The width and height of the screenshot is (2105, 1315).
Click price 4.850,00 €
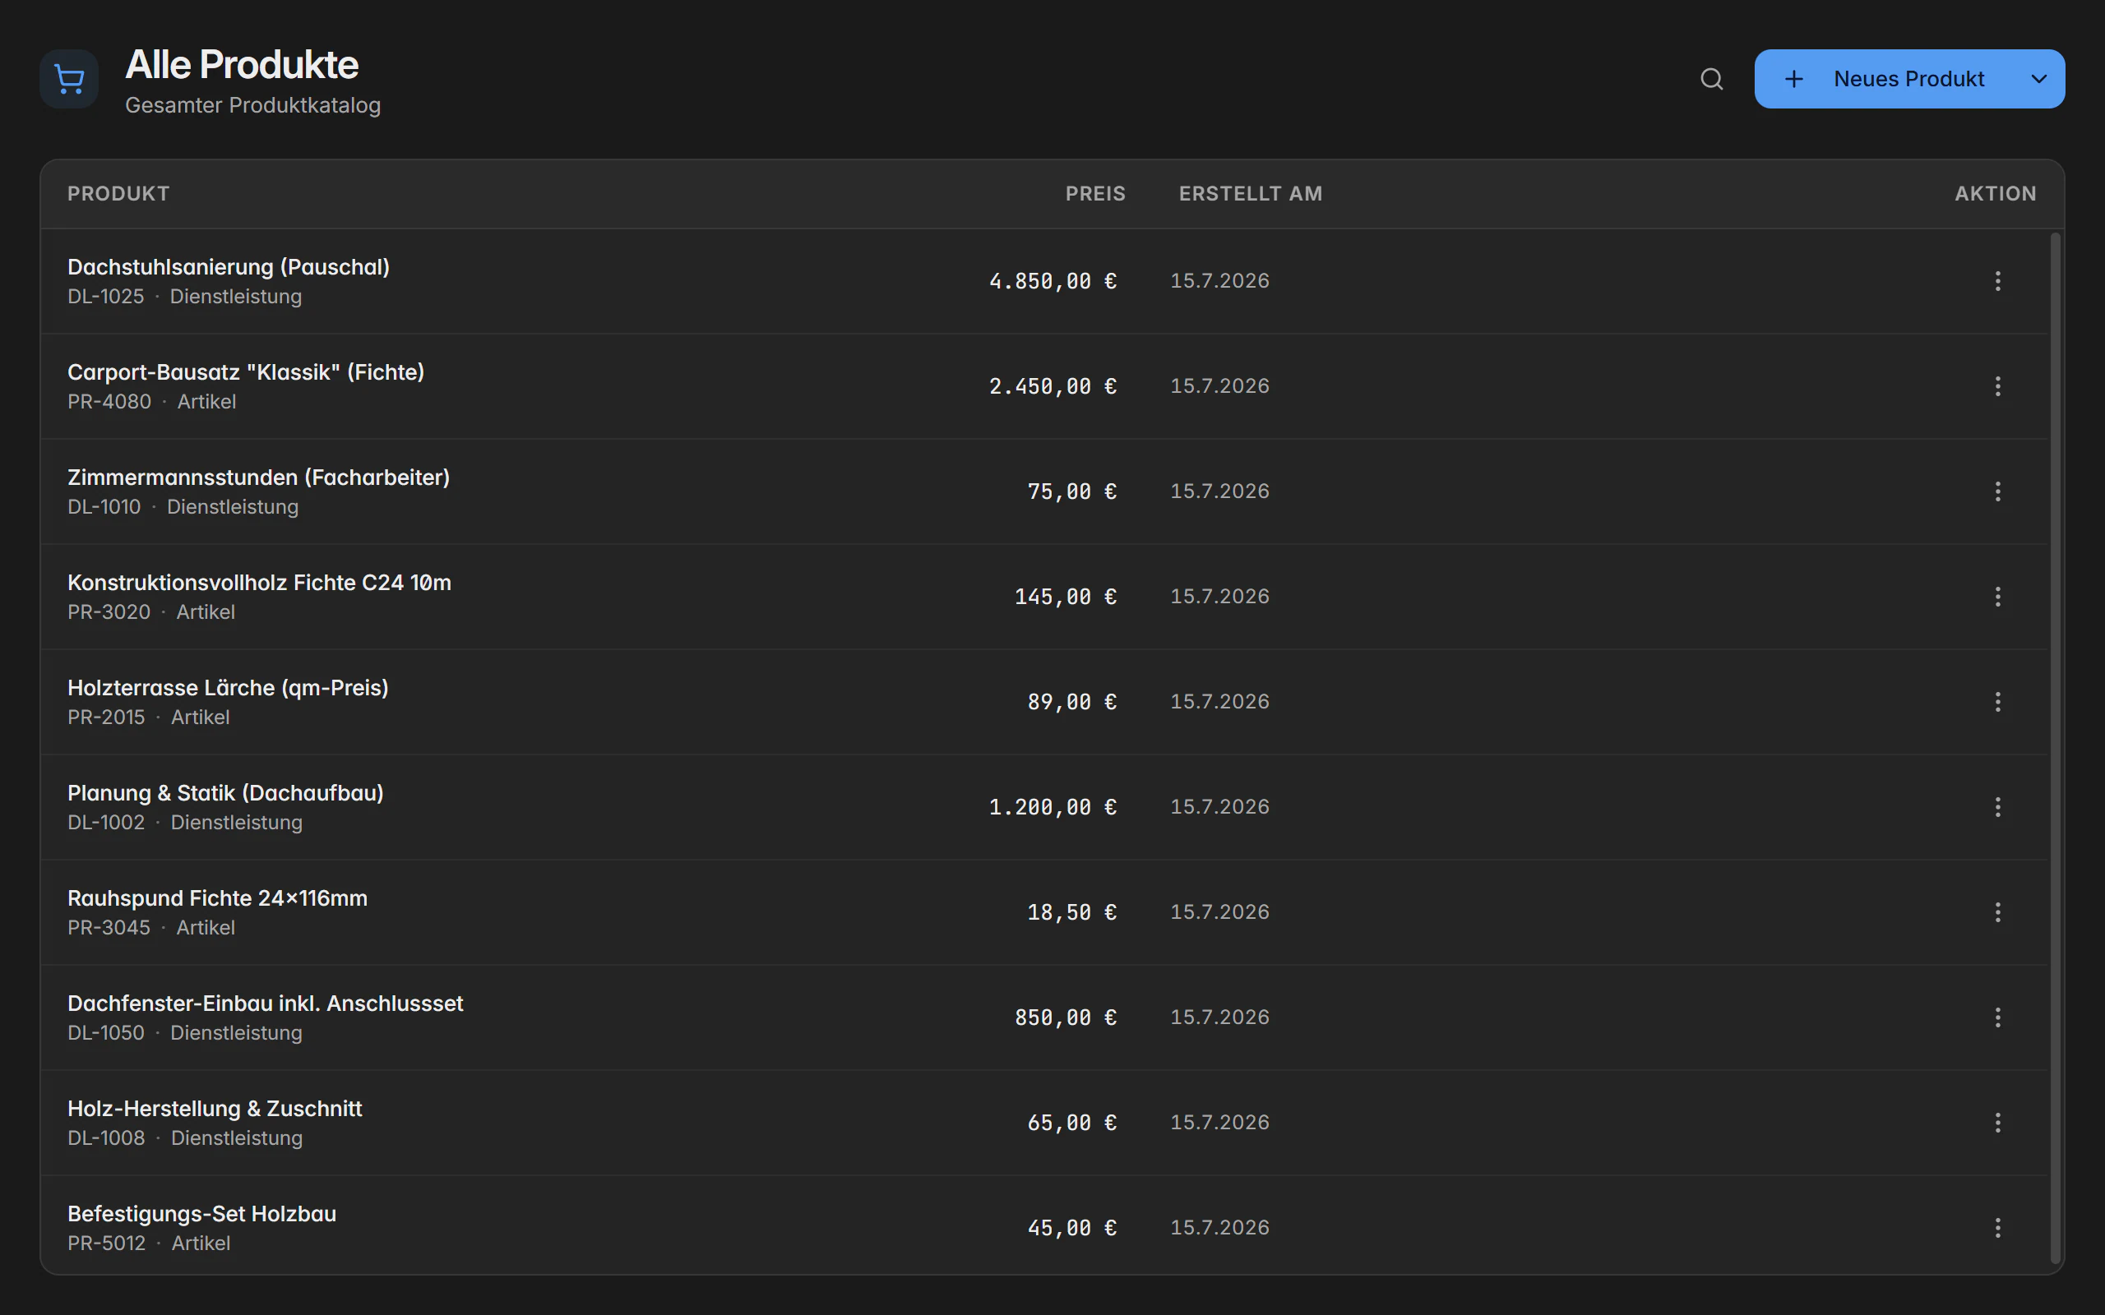tap(1052, 281)
